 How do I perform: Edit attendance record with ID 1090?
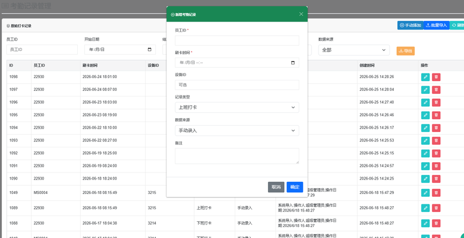point(425,179)
